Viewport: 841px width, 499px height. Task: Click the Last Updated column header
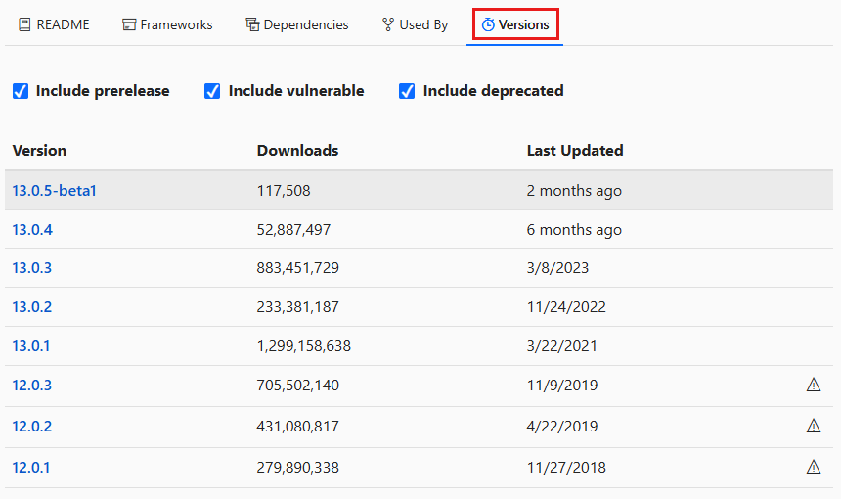(575, 151)
